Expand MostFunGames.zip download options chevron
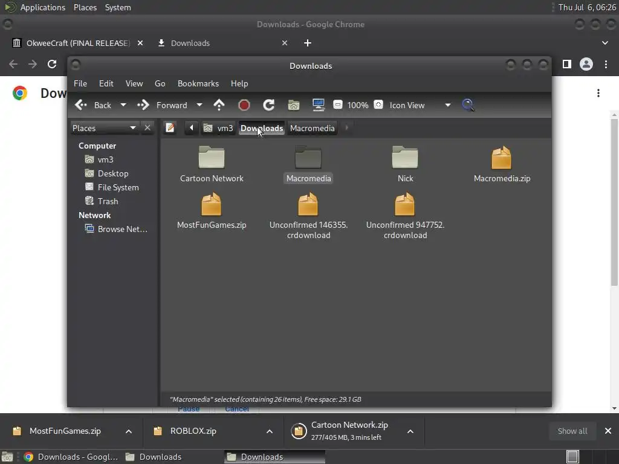Screen dimensions: 619x464 tap(129, 431)
